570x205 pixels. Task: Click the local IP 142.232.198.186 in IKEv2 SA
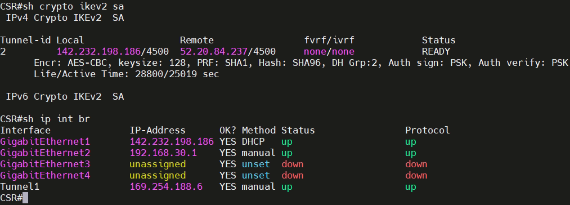[99, 52]
